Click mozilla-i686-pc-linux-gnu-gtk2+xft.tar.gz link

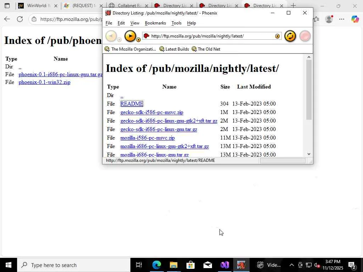(x=164, y=146)
